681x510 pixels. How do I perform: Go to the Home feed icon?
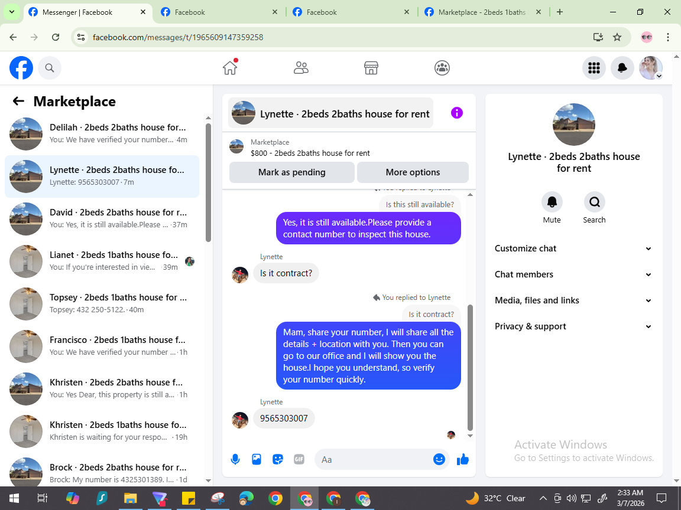point(230,68)
